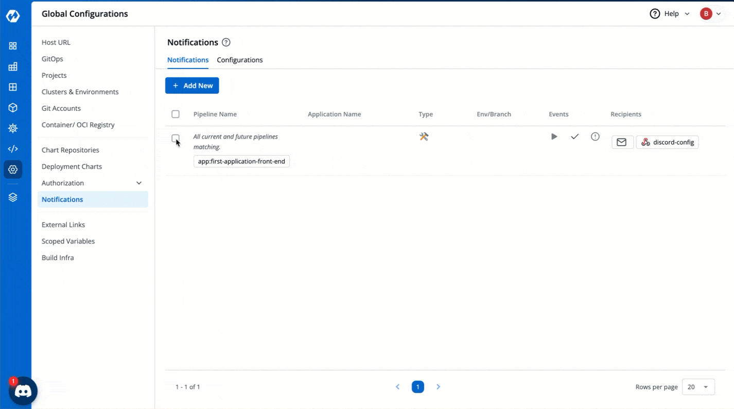Open the Help dropdown menu

670,14
